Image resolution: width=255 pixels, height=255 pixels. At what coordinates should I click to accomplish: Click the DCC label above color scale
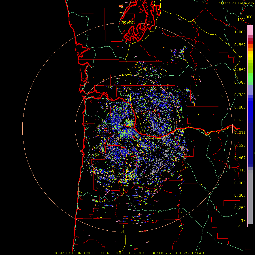(x=249, y=17)
